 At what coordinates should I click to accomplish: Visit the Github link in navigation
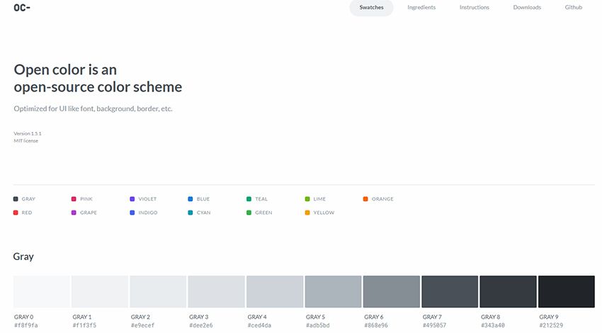[x=573, y=8]
